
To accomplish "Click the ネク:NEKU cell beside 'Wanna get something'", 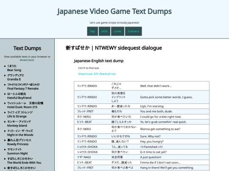I will pyautogui.click(x=84, y=129).
